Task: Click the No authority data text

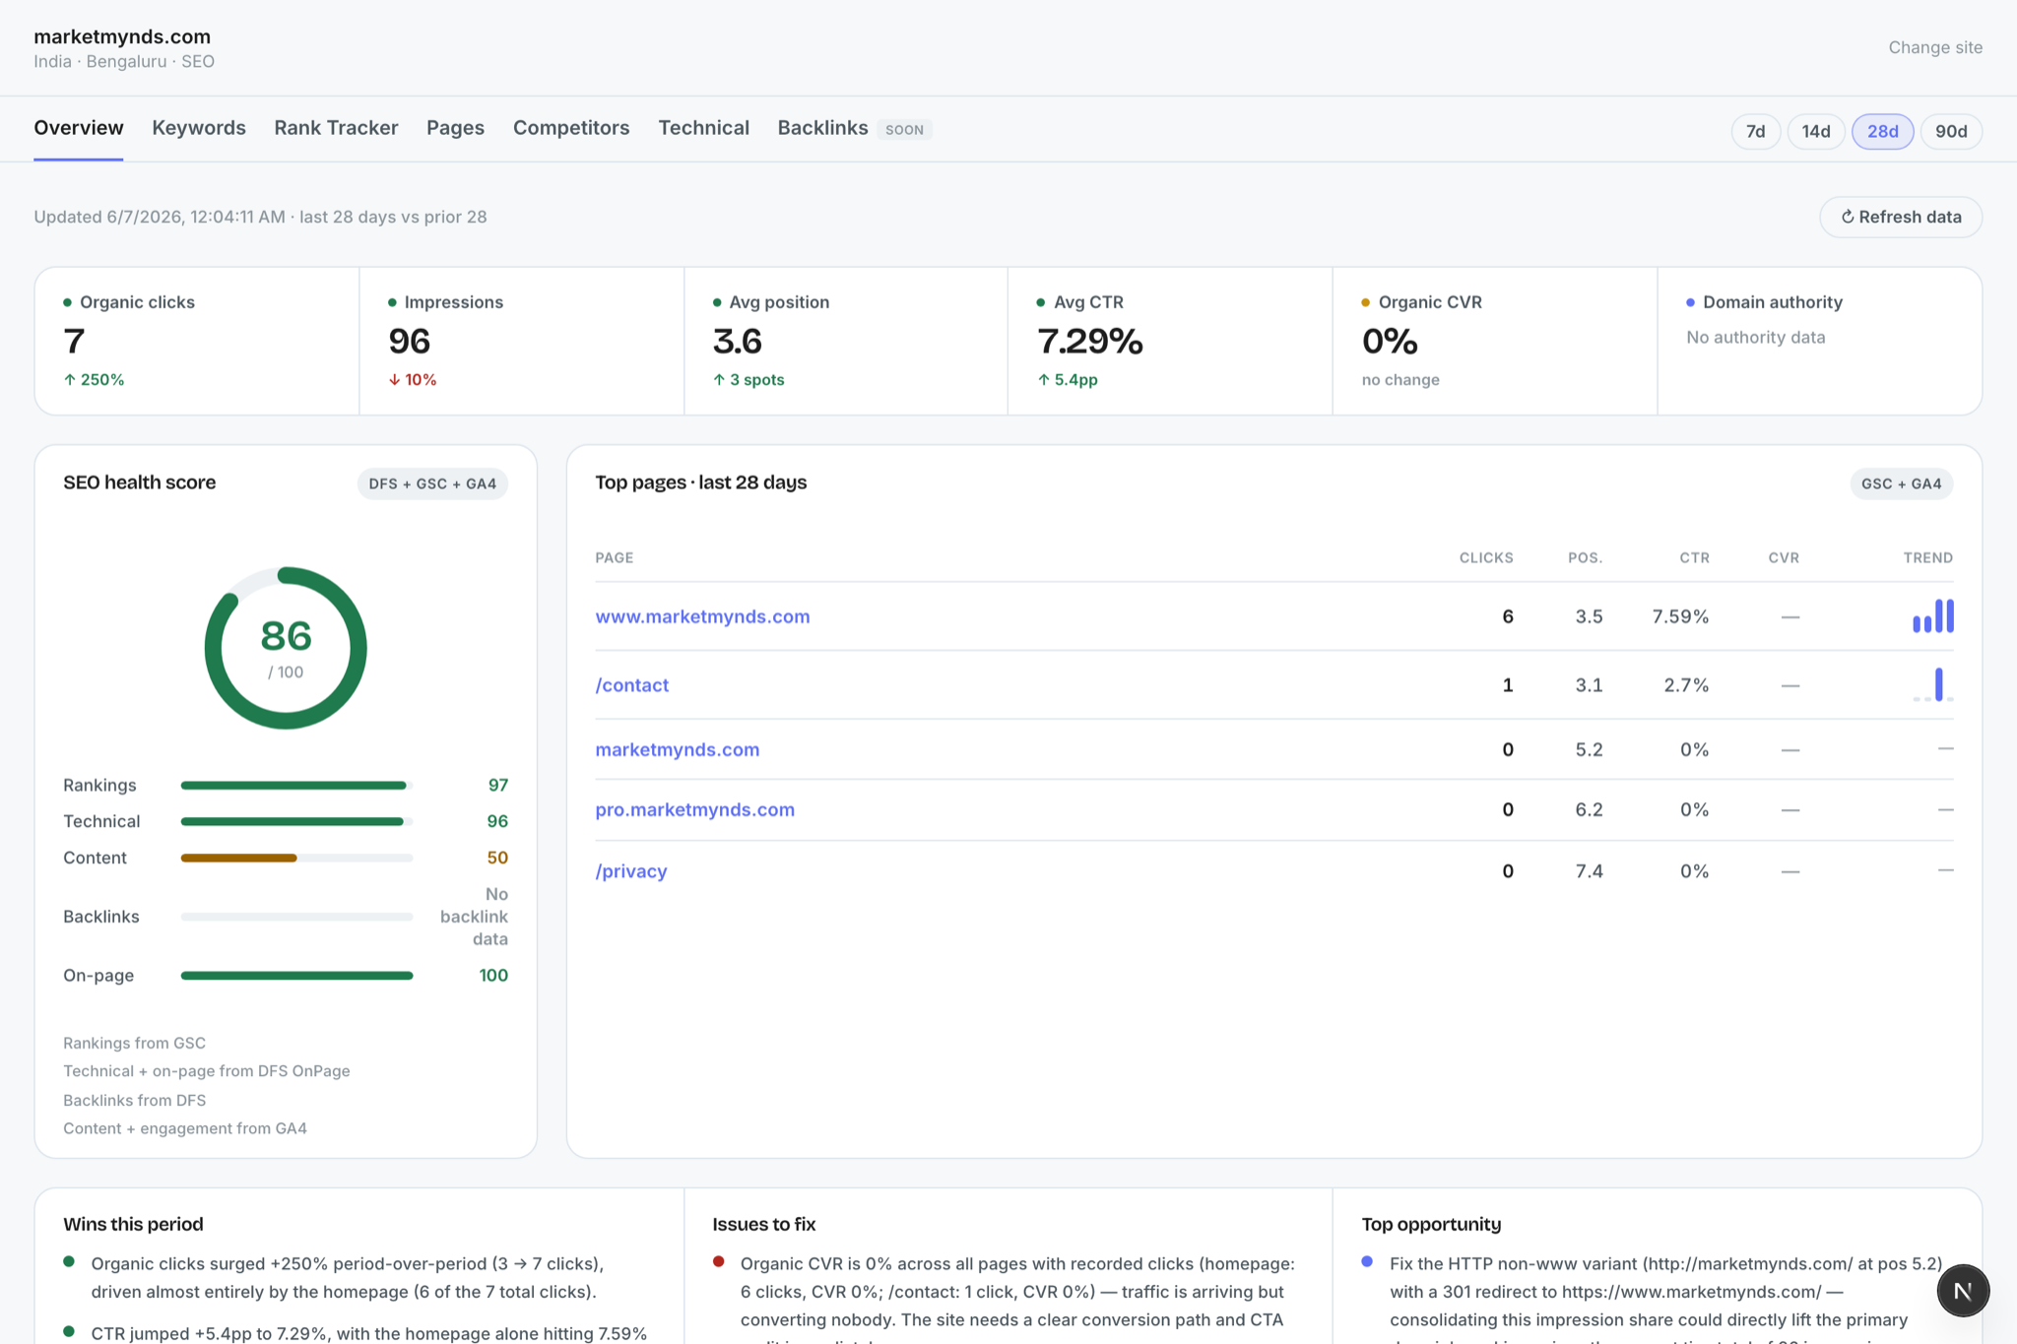Action: 1755,337
